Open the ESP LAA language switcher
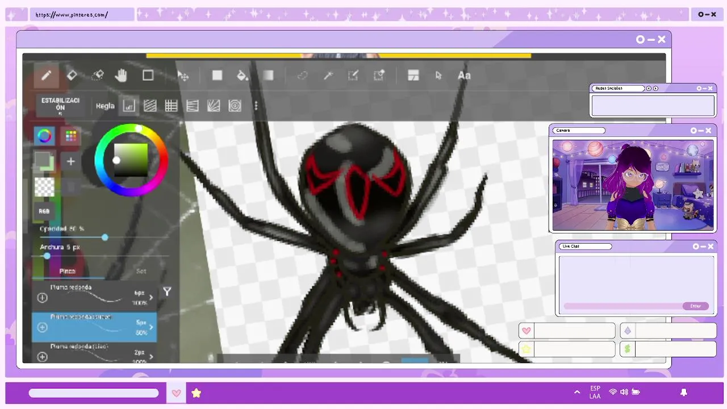Viewport: 727px width, 409px height. (x=595, y=393)
